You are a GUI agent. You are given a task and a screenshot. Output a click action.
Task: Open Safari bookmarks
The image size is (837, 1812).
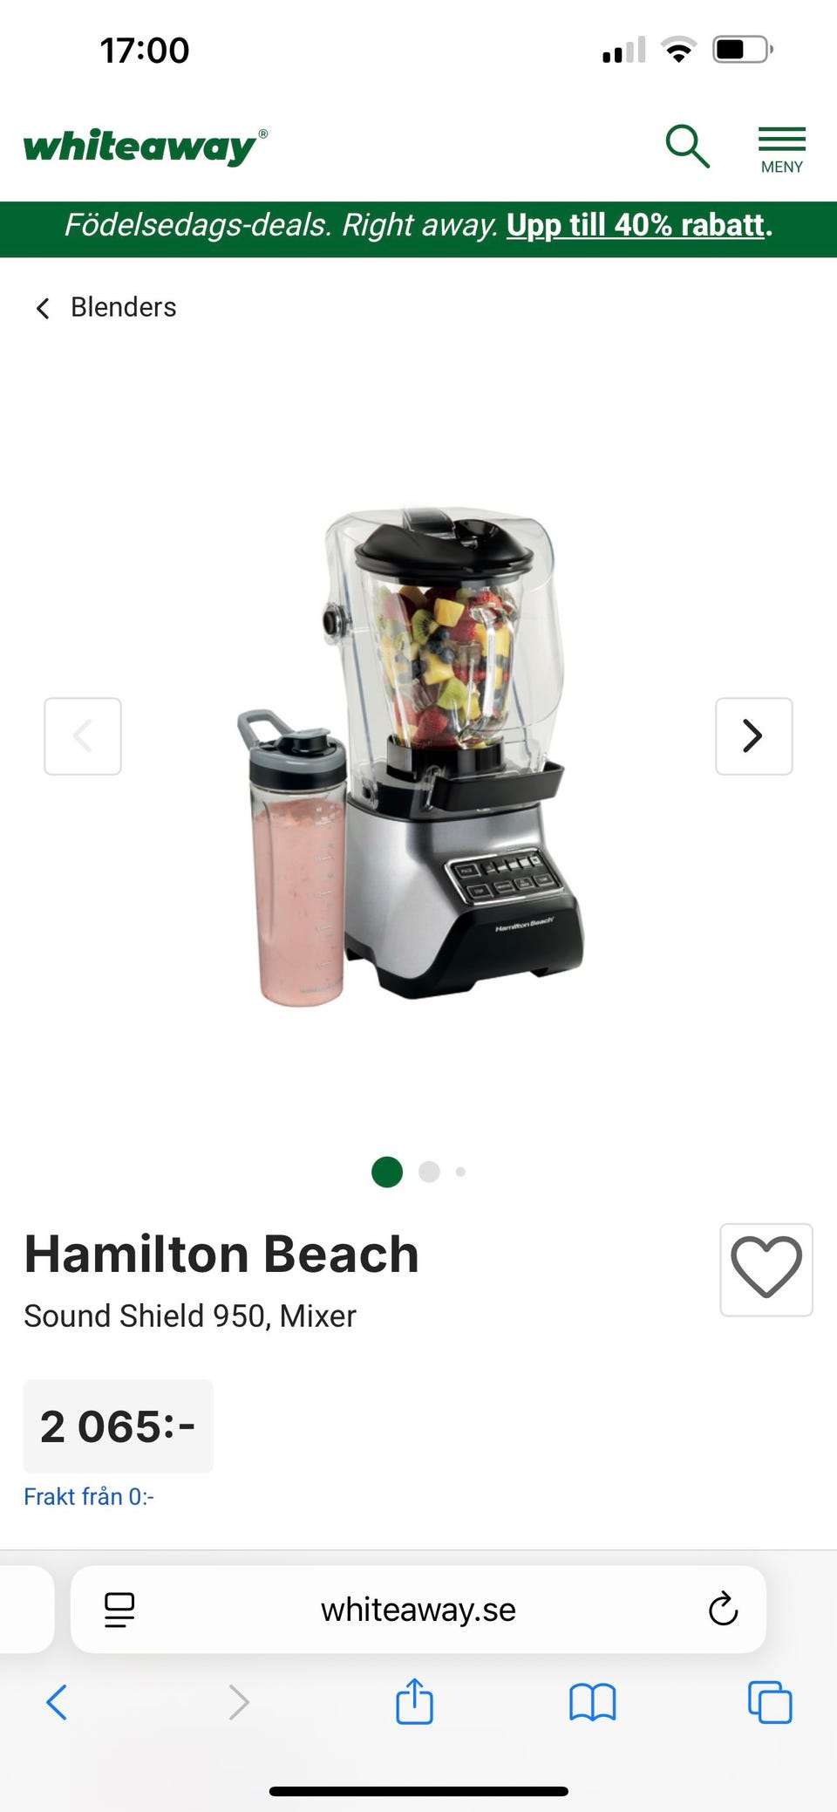[x=593, y=1701]
